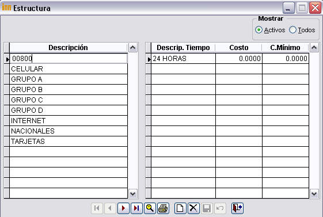This screenshot has height=217, width=323.
Task: Click row selector beside TARJETAS
Action: (6, 142)
